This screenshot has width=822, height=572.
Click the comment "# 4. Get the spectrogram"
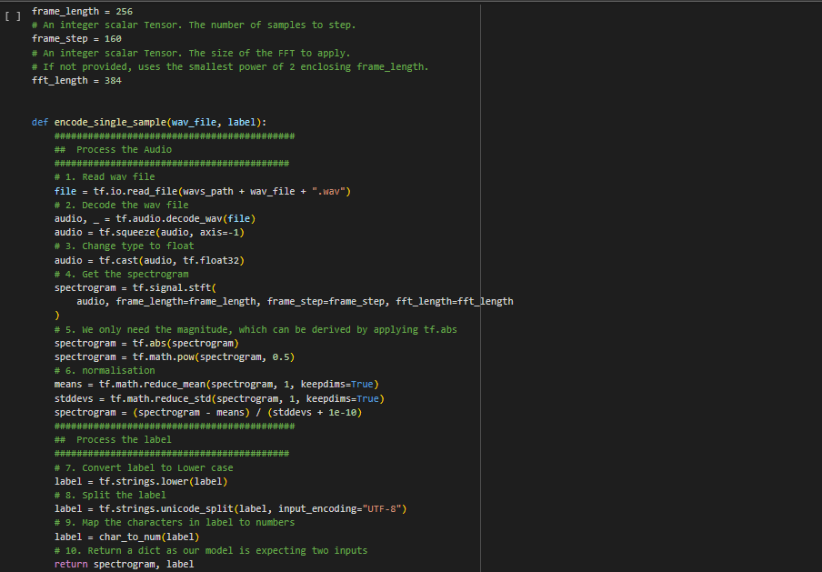pos(122,275)
